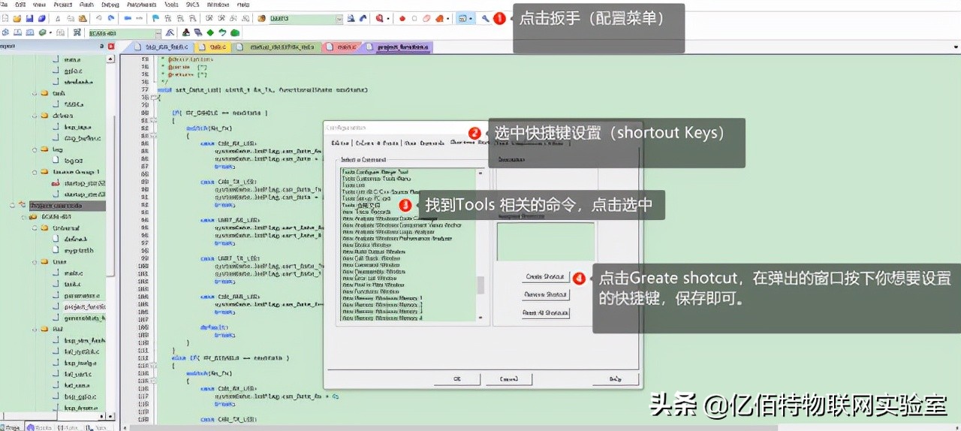Click the wrench Configuration icon in toolbar

(485, 18)
